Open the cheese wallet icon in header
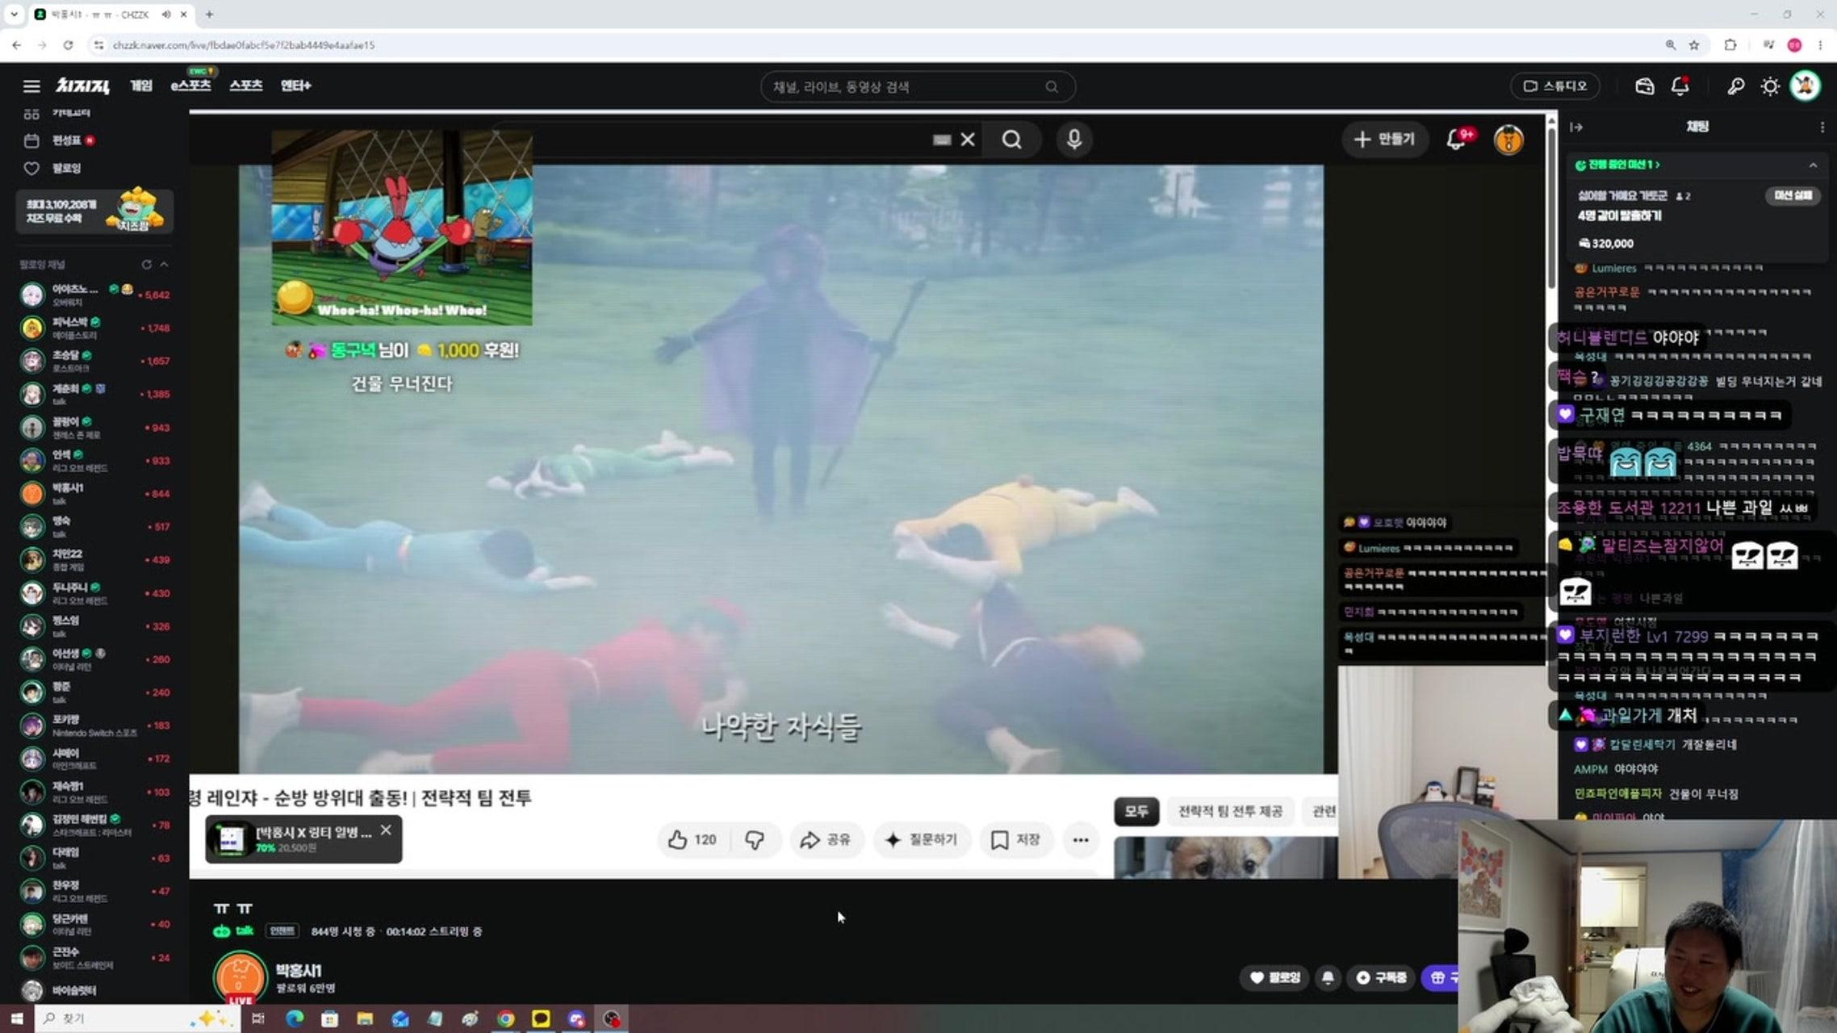The width and height of the screenshot is (1837, 1033). (1644, 86)
